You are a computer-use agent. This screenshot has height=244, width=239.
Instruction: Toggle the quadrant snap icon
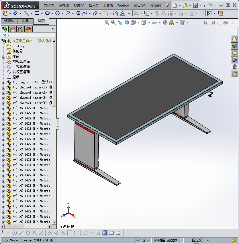tap(28, 233)
